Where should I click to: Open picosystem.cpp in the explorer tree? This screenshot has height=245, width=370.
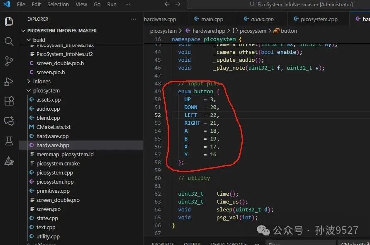coord(81,172)
